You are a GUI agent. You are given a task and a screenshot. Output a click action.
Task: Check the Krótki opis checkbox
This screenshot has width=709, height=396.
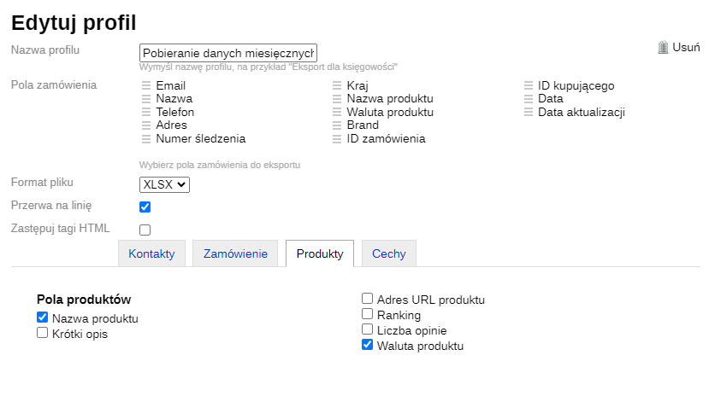click(x=43, y=334)
